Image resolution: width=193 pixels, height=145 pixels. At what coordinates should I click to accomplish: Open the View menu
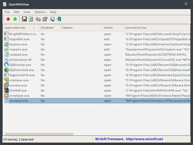[x=27, y=12]
